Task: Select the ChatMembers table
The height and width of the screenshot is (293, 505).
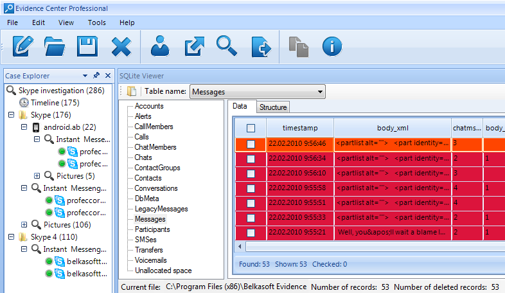Action: (155, 147)
